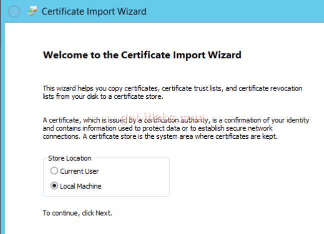This screenshot has height=234, width=324.
Task: Click the back arrow button
Action: [14, 11]
